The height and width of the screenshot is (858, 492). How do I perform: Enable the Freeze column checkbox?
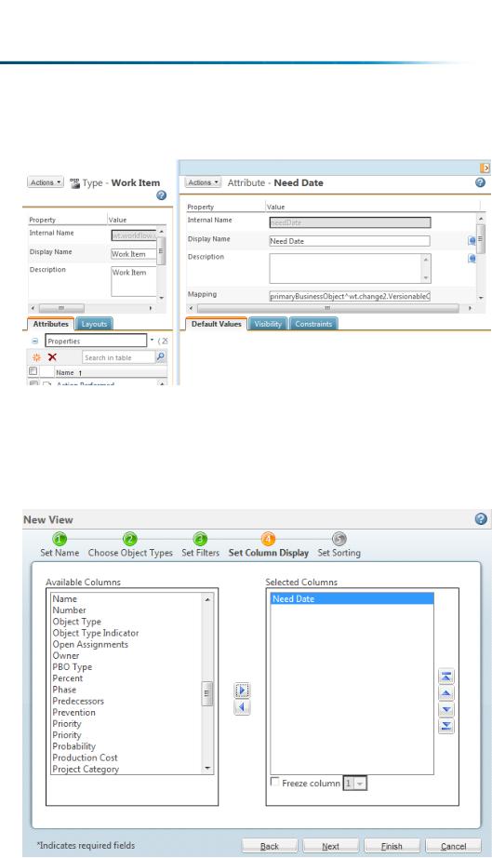[275, 782]
